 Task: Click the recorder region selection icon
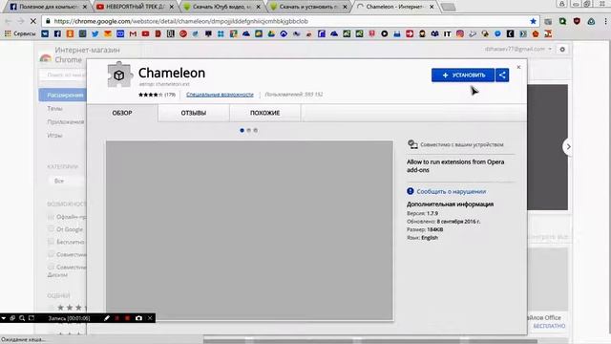click(x=32, y=318)
